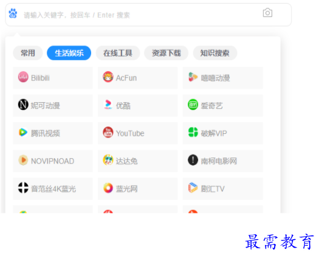Select the NOVIPNOAD text label
The width and height of the screenshot is (319, 261).
(52, 161)
